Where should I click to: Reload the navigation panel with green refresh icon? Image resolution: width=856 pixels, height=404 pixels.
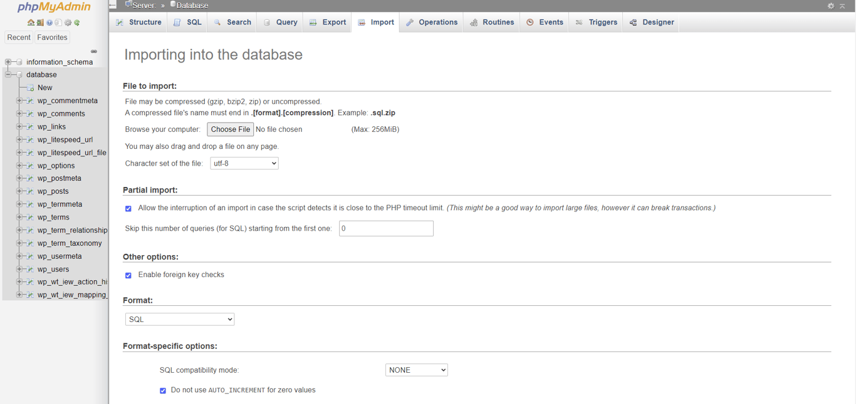coord(76,22)
